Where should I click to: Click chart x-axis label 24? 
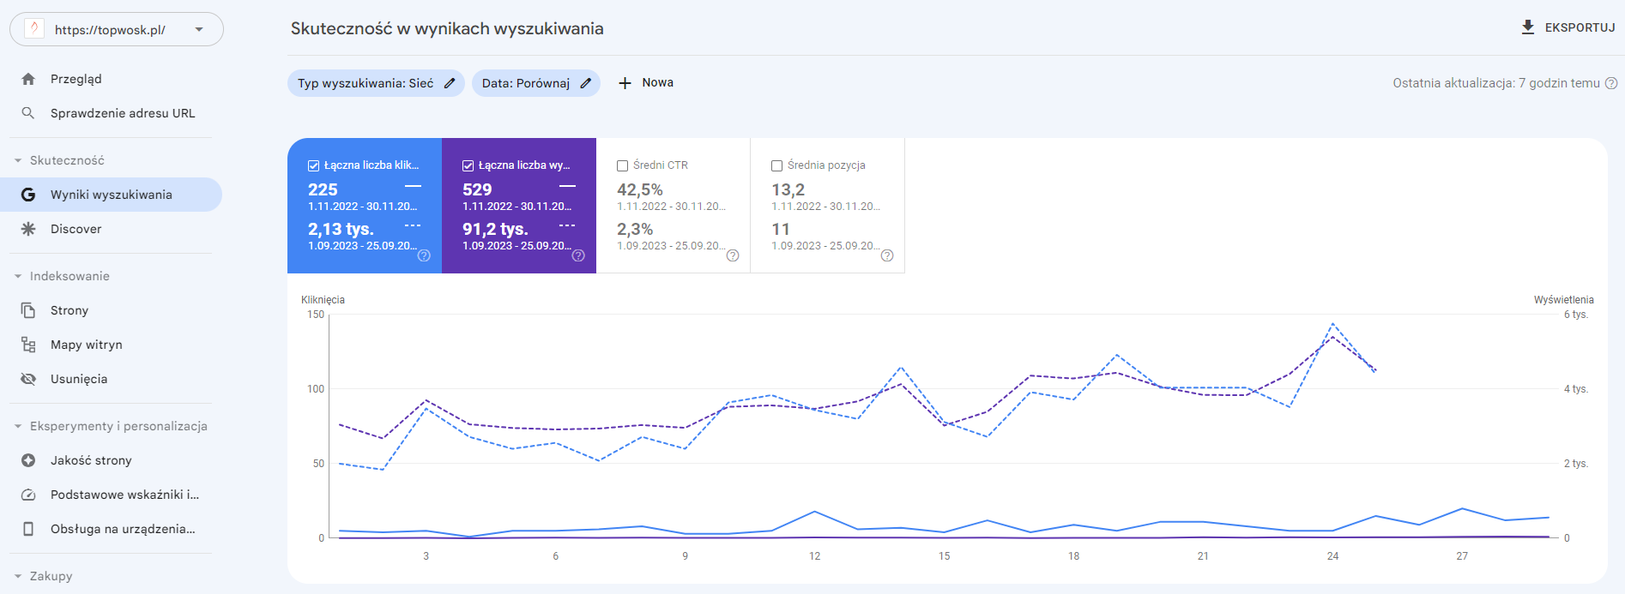(1332, 556)
